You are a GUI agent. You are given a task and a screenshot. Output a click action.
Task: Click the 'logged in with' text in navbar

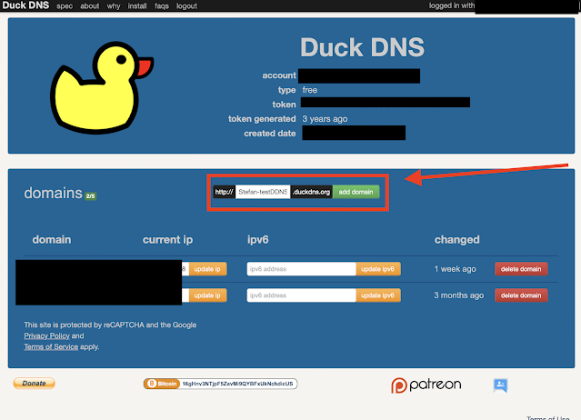[x=452, y=5]
